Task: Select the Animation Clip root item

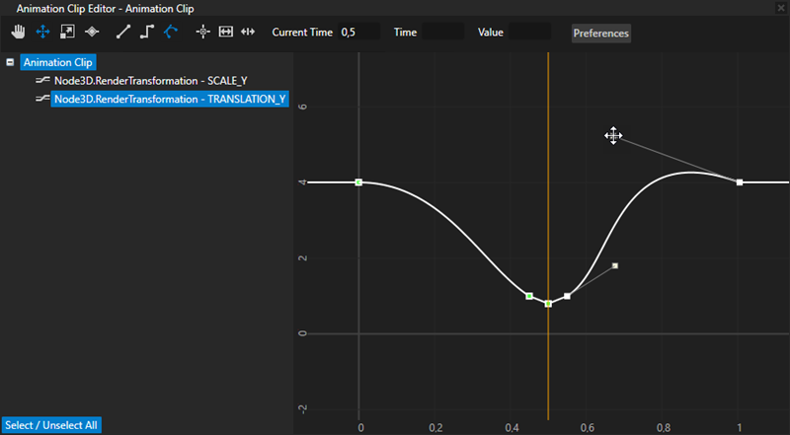Action: 57,62
